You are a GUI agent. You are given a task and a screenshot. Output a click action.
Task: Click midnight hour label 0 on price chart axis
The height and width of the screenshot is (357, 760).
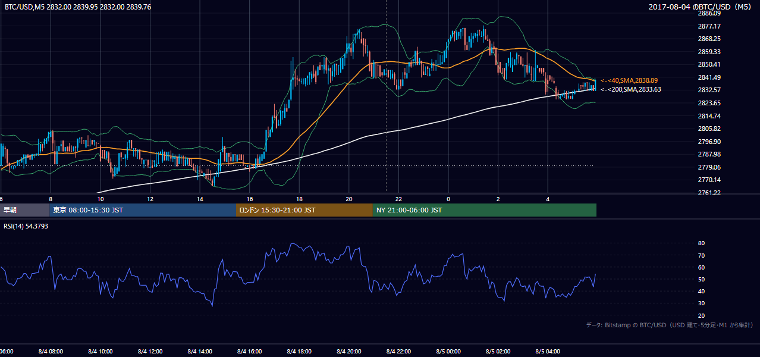448,199
